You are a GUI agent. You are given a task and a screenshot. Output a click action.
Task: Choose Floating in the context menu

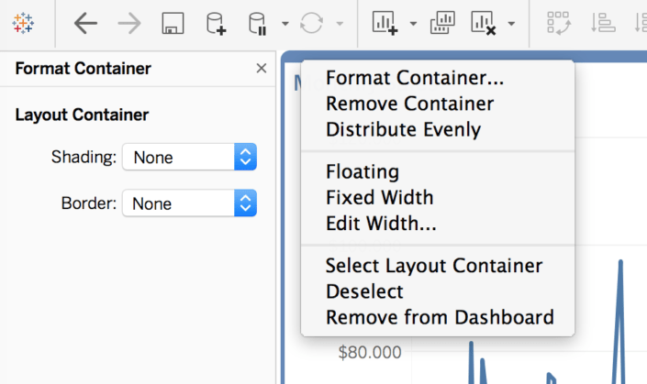(x=362, y=172)
